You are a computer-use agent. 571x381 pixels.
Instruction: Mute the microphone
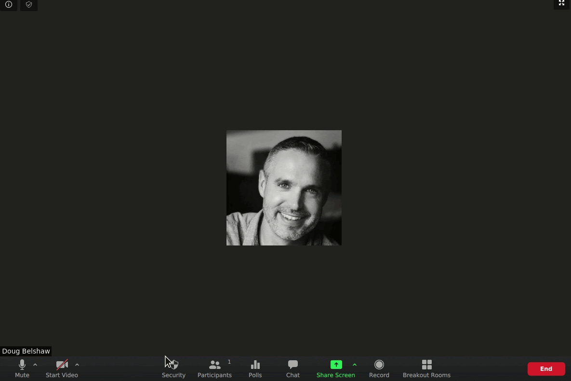22,368
